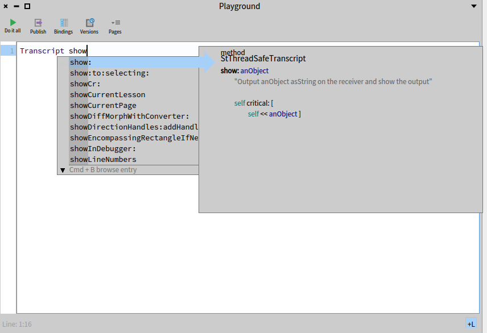The width and height of the screenshot is (487, 333).
Task: Choose 'showInDebugger:' from suggestions
Action: tap(103, 149)
